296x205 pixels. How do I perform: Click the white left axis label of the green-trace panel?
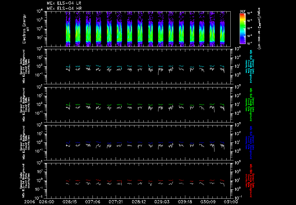click(x=25, y=105)
